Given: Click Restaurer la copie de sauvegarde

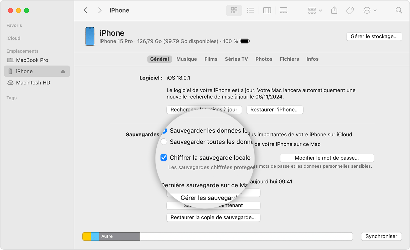Looking at the screenshot, I should 213,218.
